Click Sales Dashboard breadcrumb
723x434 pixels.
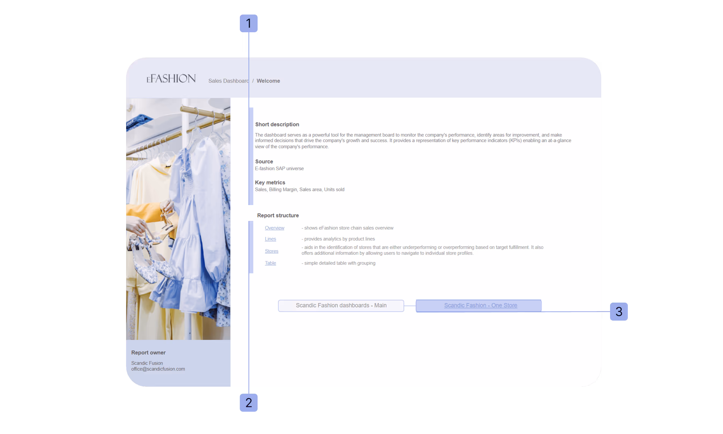click(228, 81)
